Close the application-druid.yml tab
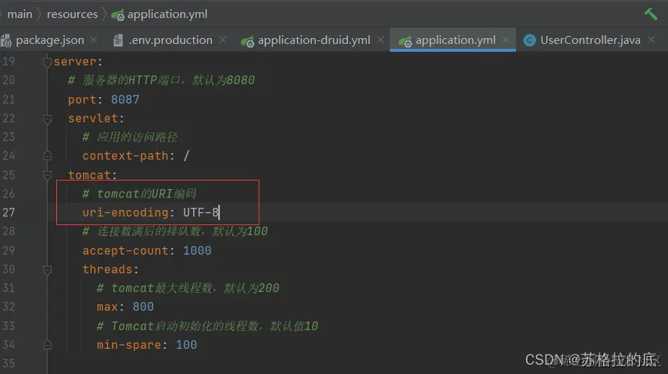Viewport: 668px width, 374px height. [380, 40]
